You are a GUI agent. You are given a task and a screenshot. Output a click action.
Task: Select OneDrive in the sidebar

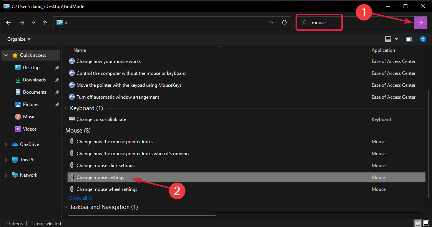point(30,144)
